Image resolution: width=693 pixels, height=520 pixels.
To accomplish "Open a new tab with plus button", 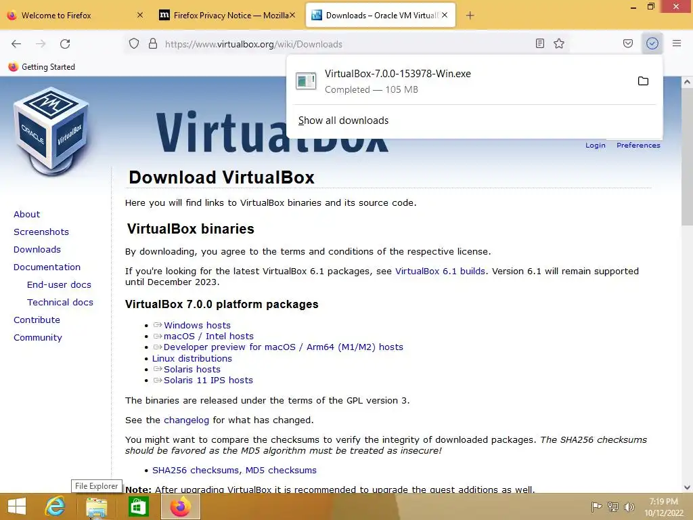I will tap(470, 16).
